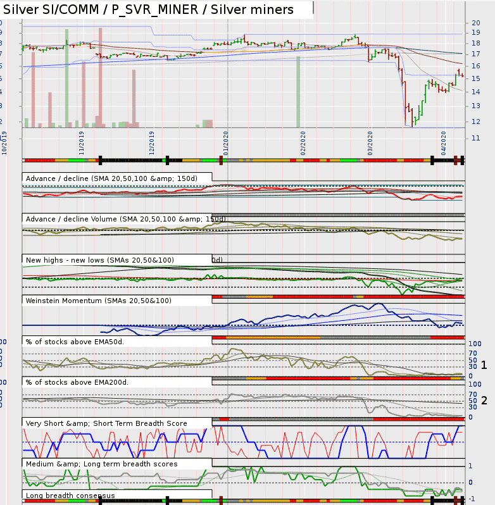The width and height of the screenshot is (495, 505).
Task: Click the 100 scale label of EMA50d panel
Action: tap(475, 344)
